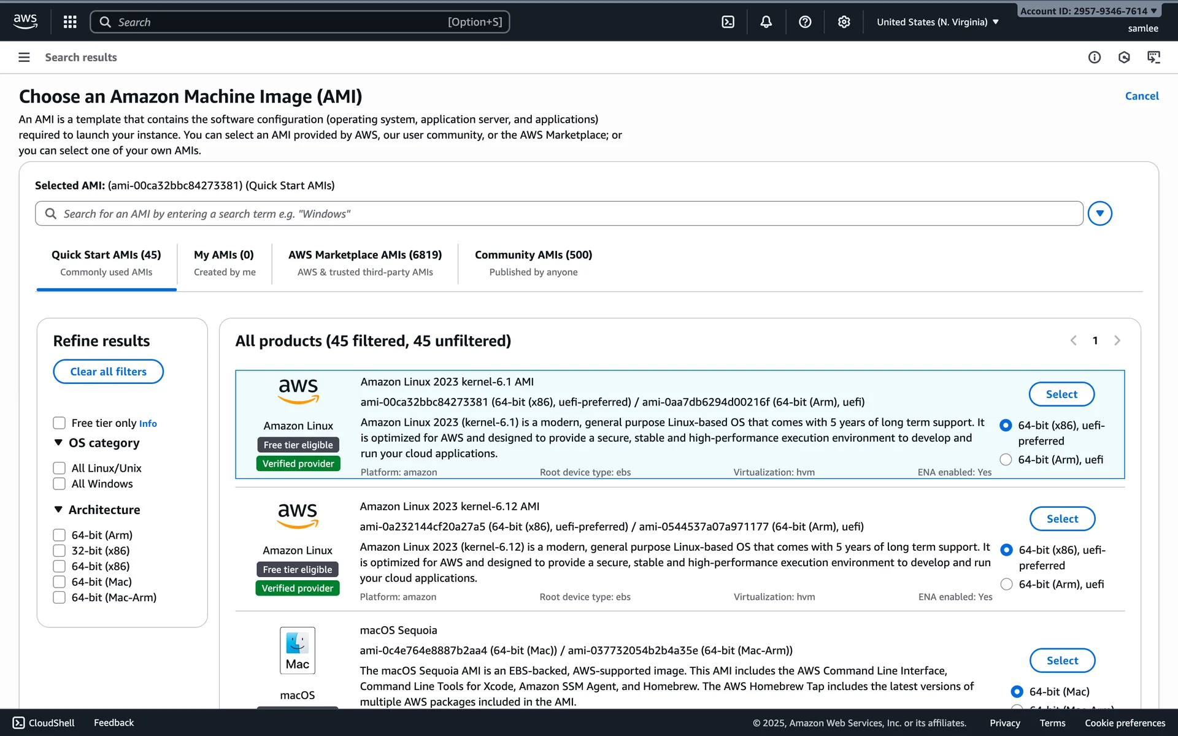Open the settings gear icon

[844, 22]
